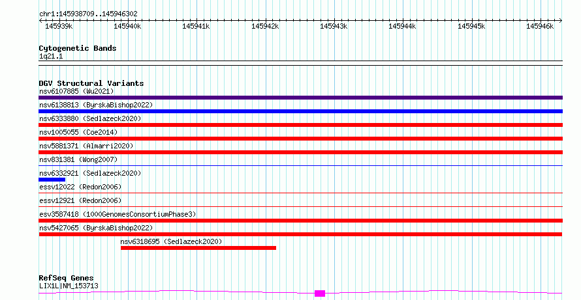
Task: Click the short red nsv6318695 bar
Action: coord(198,248)
